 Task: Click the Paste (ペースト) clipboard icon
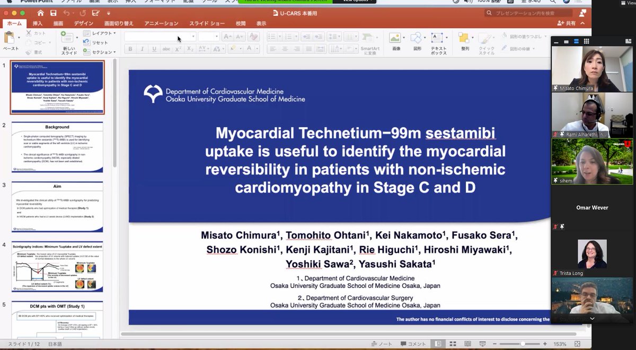click(10, 37)
